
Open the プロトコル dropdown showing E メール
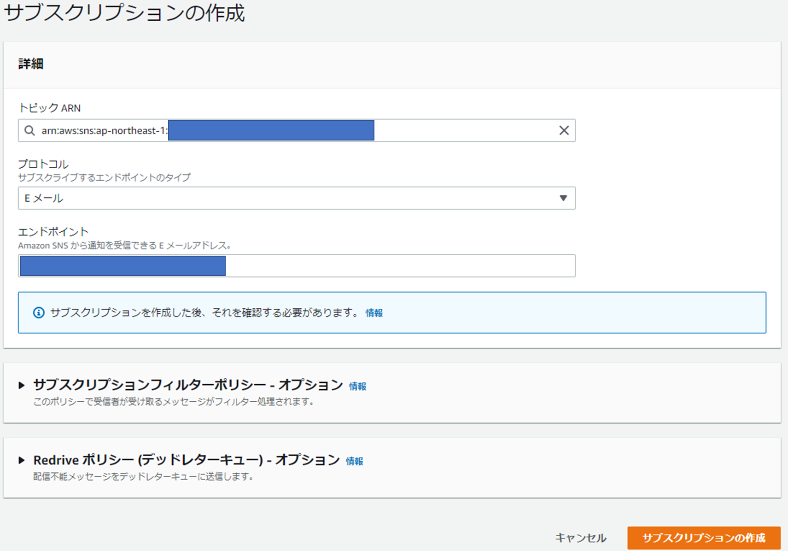pyautogui.click(x=297, y=198)
